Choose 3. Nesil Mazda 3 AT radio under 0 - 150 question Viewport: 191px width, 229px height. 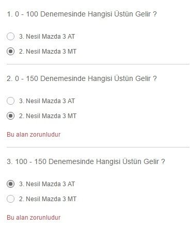(10, 101)
